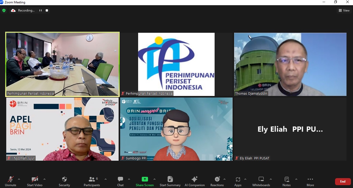This screenshot has width=353, height=188.
Task: Select the Perhimpunan Periset Indonesia logo tile
Action: 176,64
